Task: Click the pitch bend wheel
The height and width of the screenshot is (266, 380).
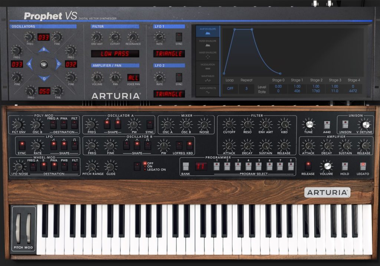Action: pyautogui.click(x=19, y=228)
